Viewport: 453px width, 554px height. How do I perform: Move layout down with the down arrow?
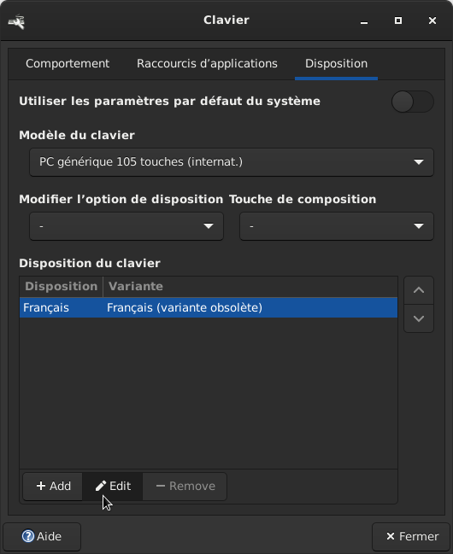(x=419, y=318)
